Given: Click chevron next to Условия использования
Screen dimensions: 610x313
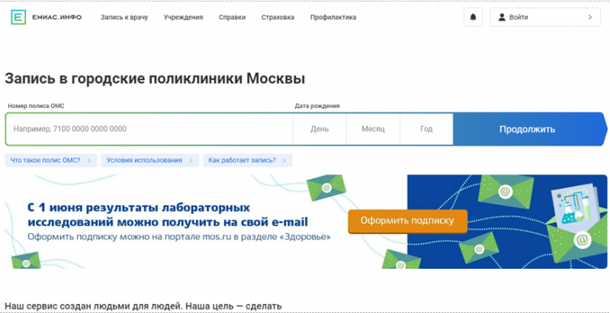Looking at the screenshot, I should tap(191, 161).
